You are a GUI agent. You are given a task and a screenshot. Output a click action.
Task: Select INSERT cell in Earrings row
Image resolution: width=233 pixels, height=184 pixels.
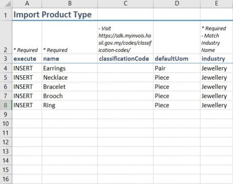tap(27, 68)
